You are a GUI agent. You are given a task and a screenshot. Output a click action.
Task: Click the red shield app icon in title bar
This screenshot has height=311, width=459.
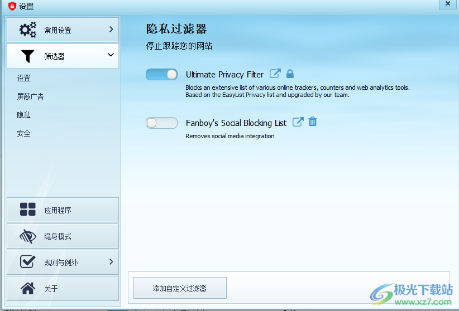point(12,6)
